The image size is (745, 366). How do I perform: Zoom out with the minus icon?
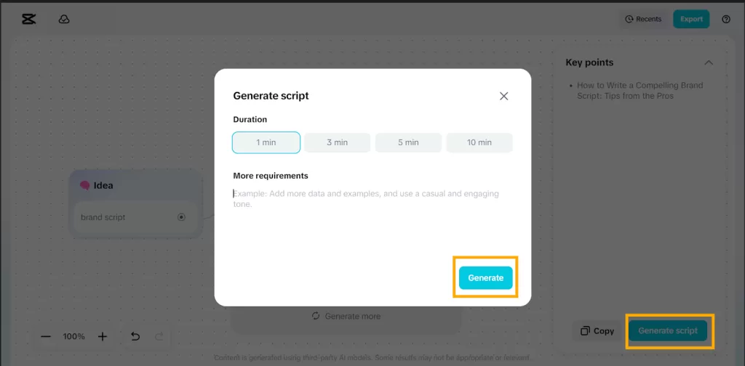(46, 336)
